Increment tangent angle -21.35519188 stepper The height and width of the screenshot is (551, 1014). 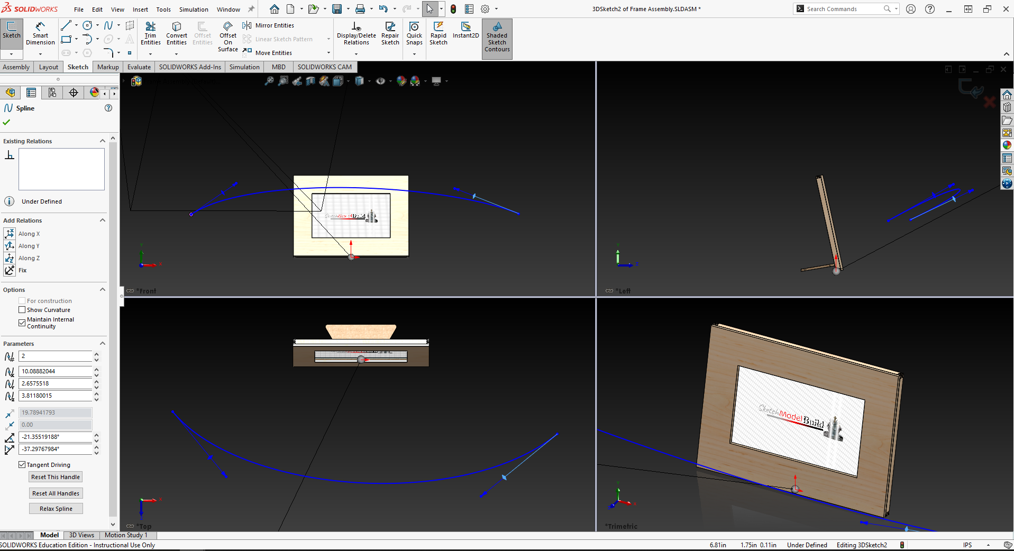(96, 435)
